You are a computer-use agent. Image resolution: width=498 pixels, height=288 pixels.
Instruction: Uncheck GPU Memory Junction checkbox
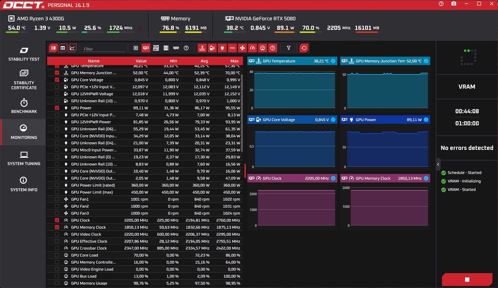57,73
